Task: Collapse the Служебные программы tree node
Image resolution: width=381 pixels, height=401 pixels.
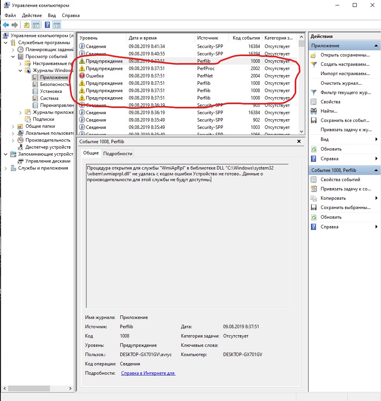Action: [x=6, y=43]
